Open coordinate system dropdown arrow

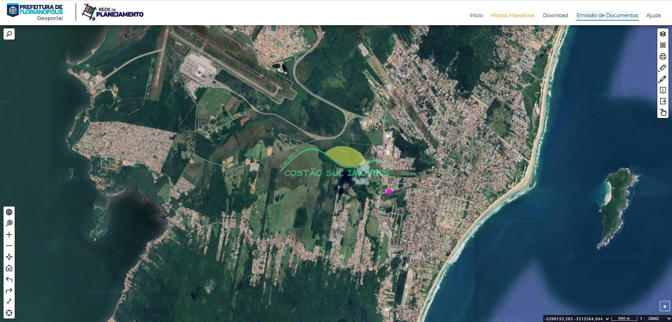click(607, 318)
